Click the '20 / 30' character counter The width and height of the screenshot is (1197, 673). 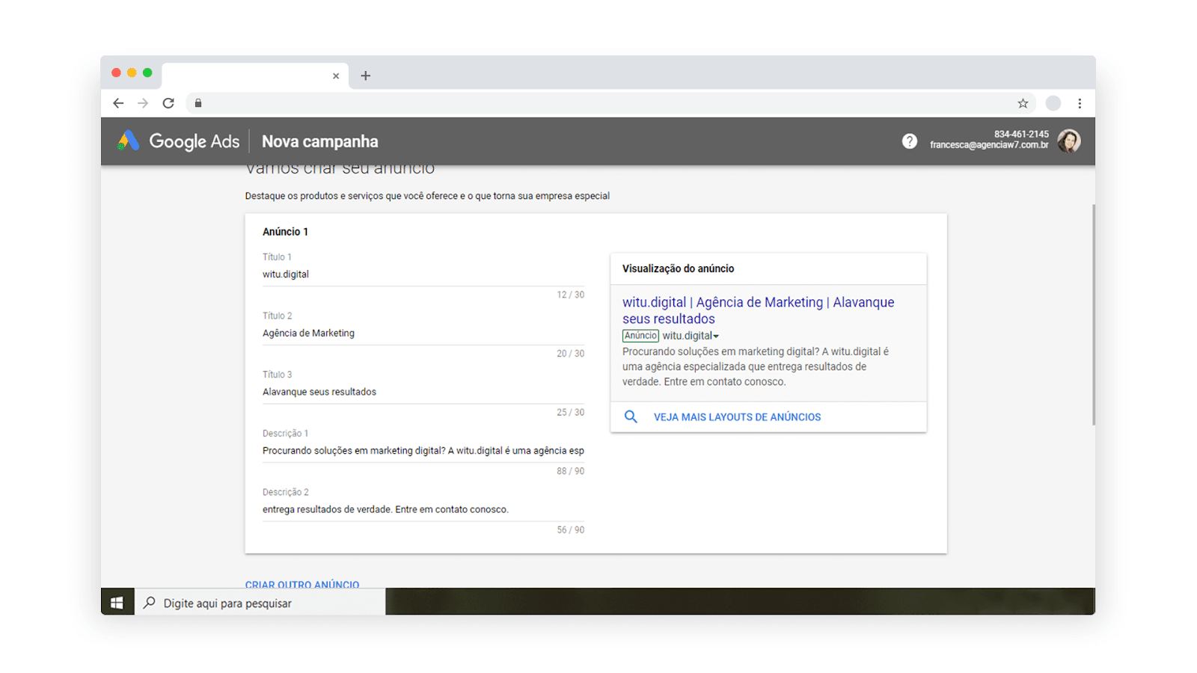coord(570,354)
